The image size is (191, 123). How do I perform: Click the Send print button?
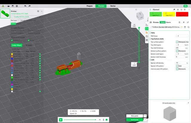click(x=135, y=120)
